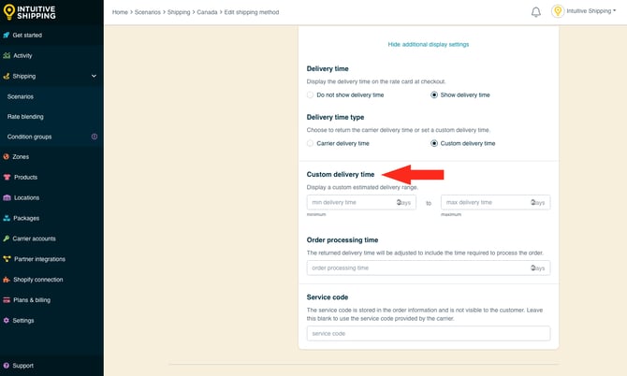Click the Intuitive Shipping logo
Image resolution: width=627 pixels, height=376 pixels.
tap(29, 12)
